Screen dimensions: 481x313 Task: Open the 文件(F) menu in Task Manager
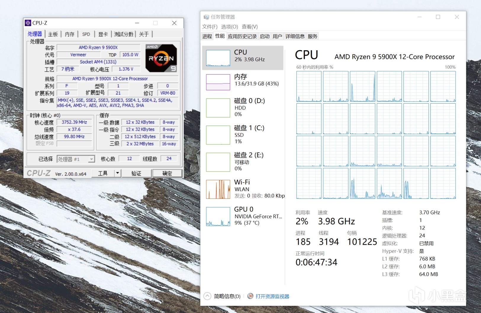pyautogui.click(x=210, y=27)
